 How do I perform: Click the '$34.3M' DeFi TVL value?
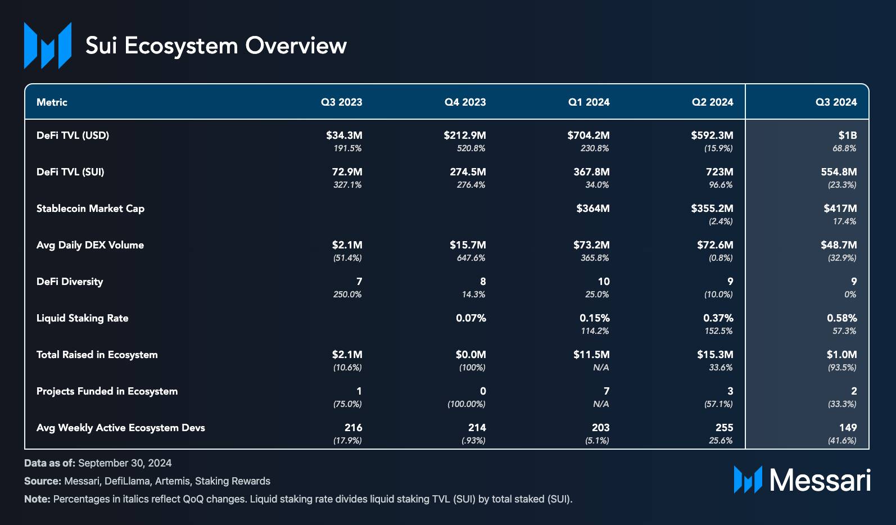[344, 135]
